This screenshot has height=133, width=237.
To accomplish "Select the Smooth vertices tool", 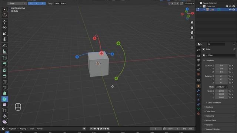I will pos(4,105).
